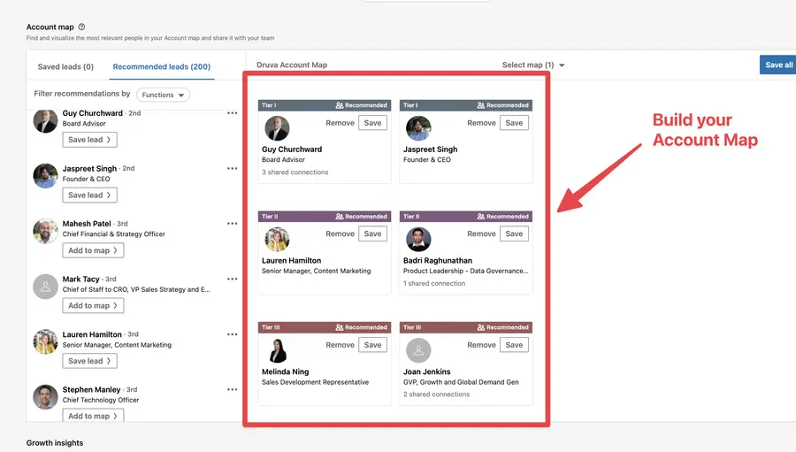
Task: Expand Add to map for Mahesh Patel
Action: pos(93,250)
